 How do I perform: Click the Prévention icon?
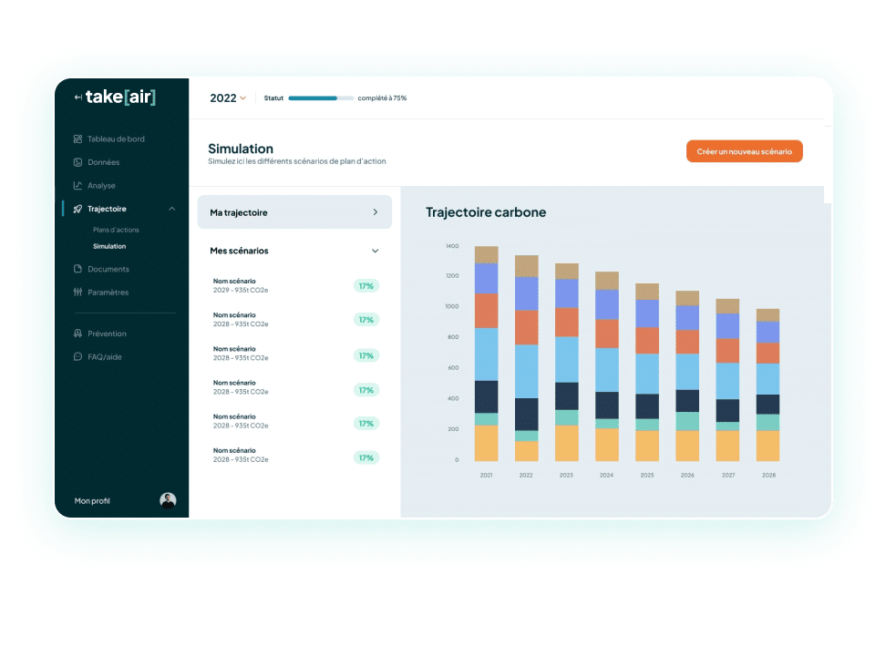[x=78, y=334]
